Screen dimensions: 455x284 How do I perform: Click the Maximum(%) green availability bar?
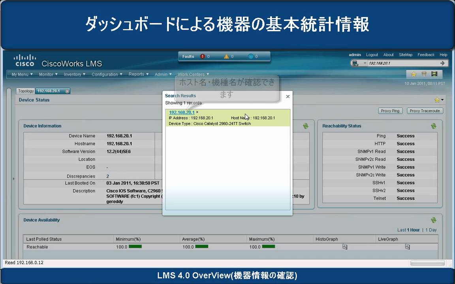coord(269,247)
